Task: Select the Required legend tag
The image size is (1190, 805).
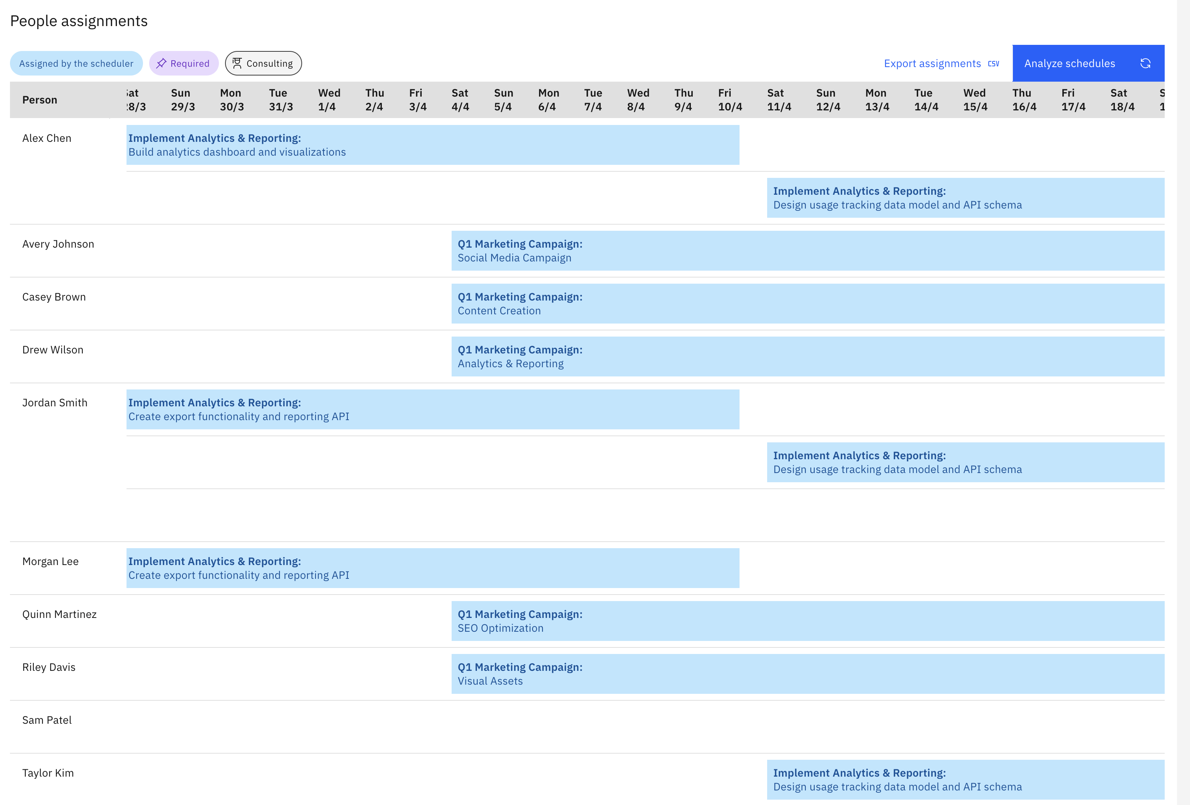Action: [x=184, y=63]
